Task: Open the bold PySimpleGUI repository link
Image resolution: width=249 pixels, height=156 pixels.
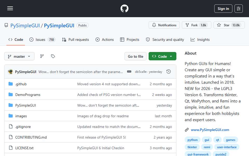Action: coord(59,25)
